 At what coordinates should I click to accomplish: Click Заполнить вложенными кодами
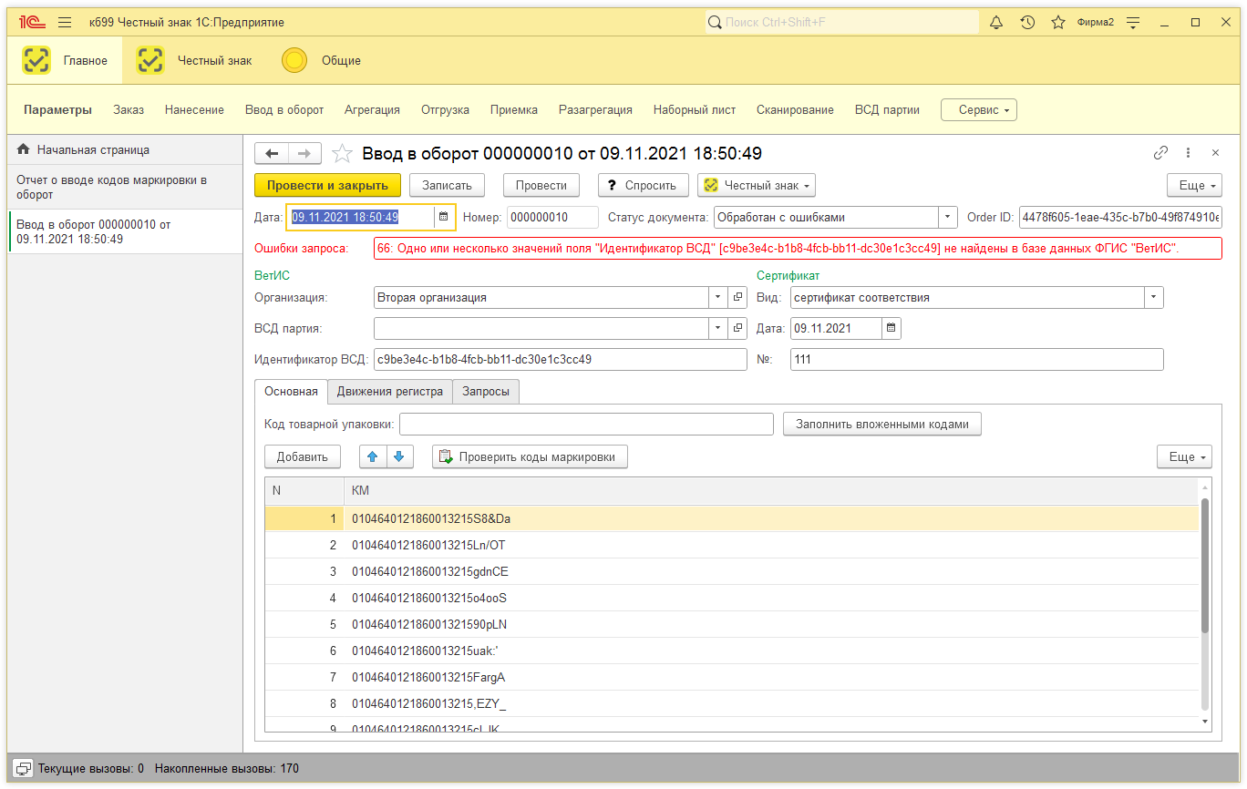pyautogui.click(x=882, y=425)
